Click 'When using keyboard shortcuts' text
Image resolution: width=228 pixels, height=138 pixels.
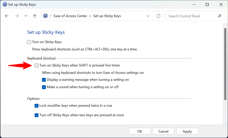(x=93, y=73)
